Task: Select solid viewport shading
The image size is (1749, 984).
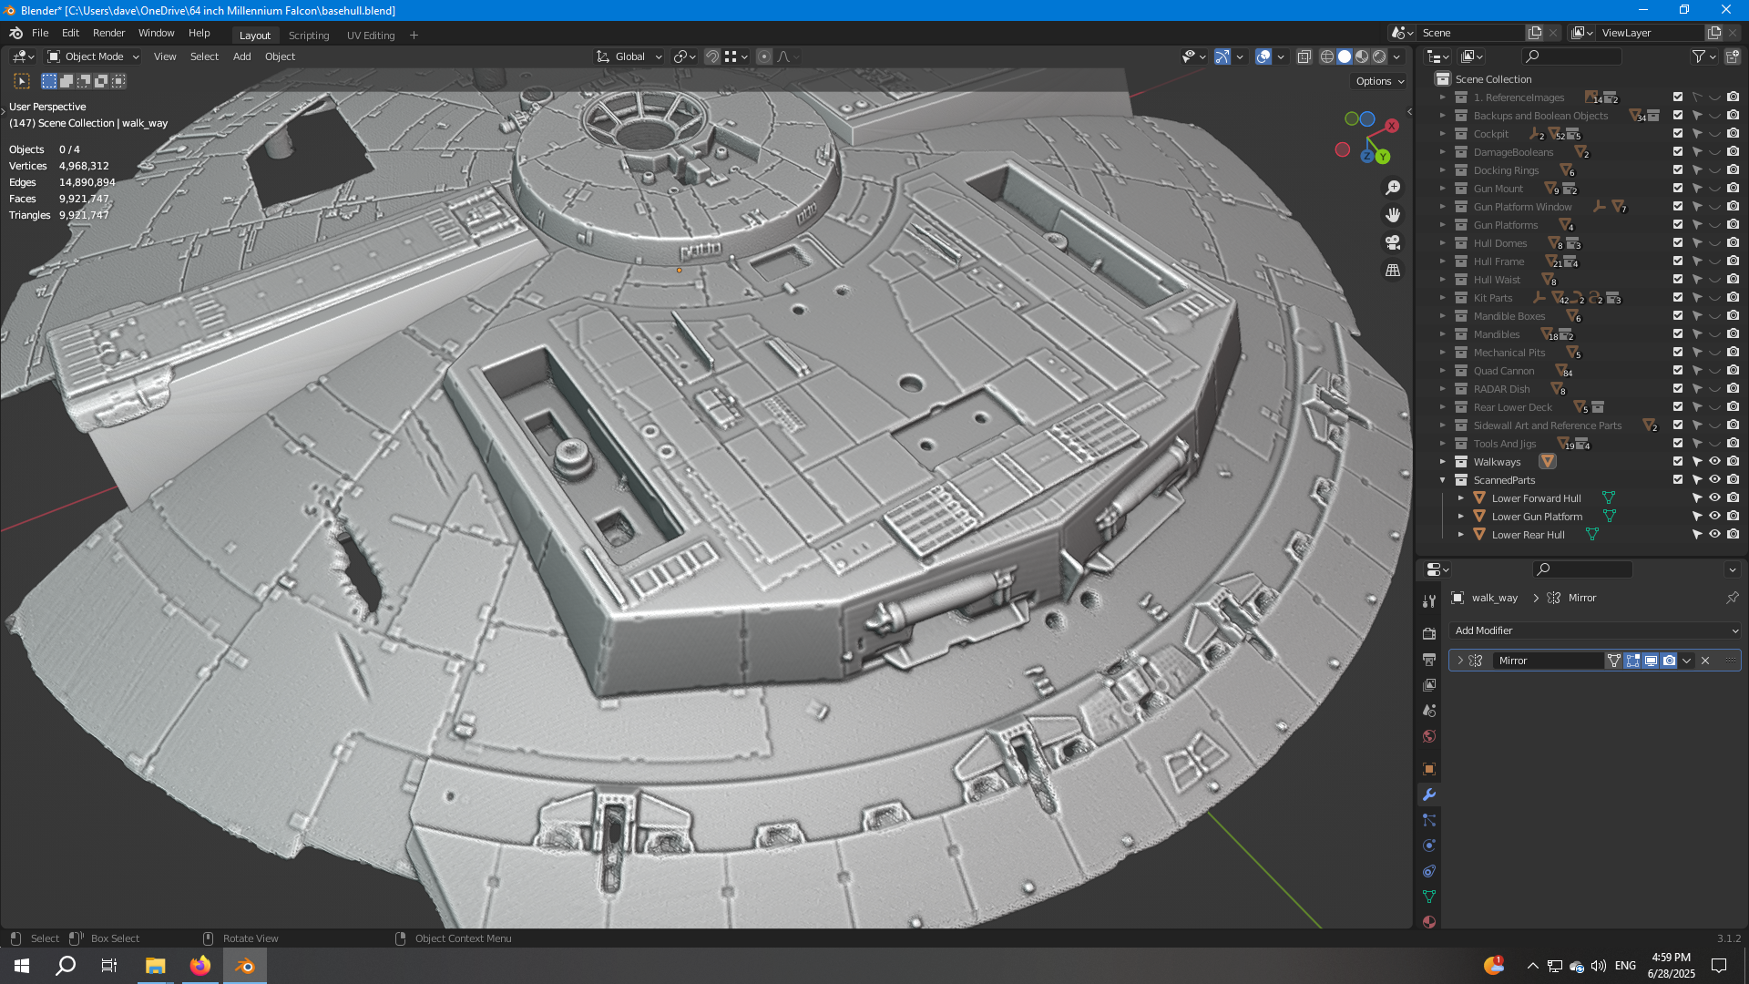Action: click(1345, 56)
